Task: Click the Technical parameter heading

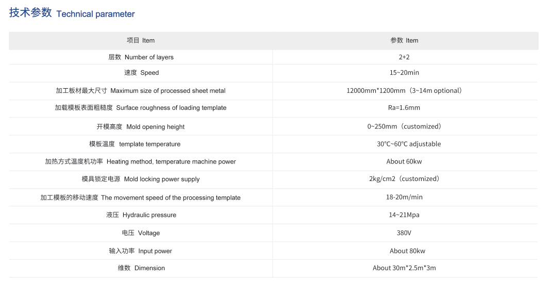Action: [x=72, y=13]
